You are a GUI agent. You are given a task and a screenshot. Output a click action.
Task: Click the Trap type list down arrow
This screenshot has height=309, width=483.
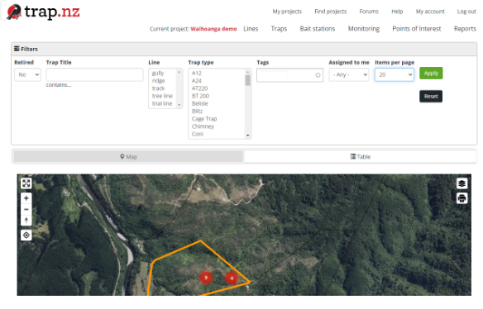click(248, 135)
